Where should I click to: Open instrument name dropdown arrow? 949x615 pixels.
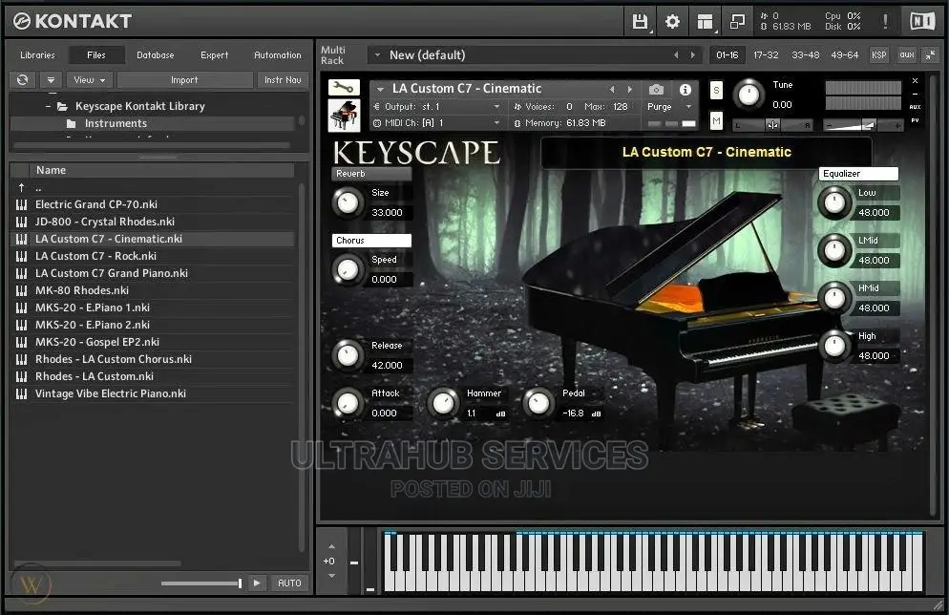click(380, 90)
